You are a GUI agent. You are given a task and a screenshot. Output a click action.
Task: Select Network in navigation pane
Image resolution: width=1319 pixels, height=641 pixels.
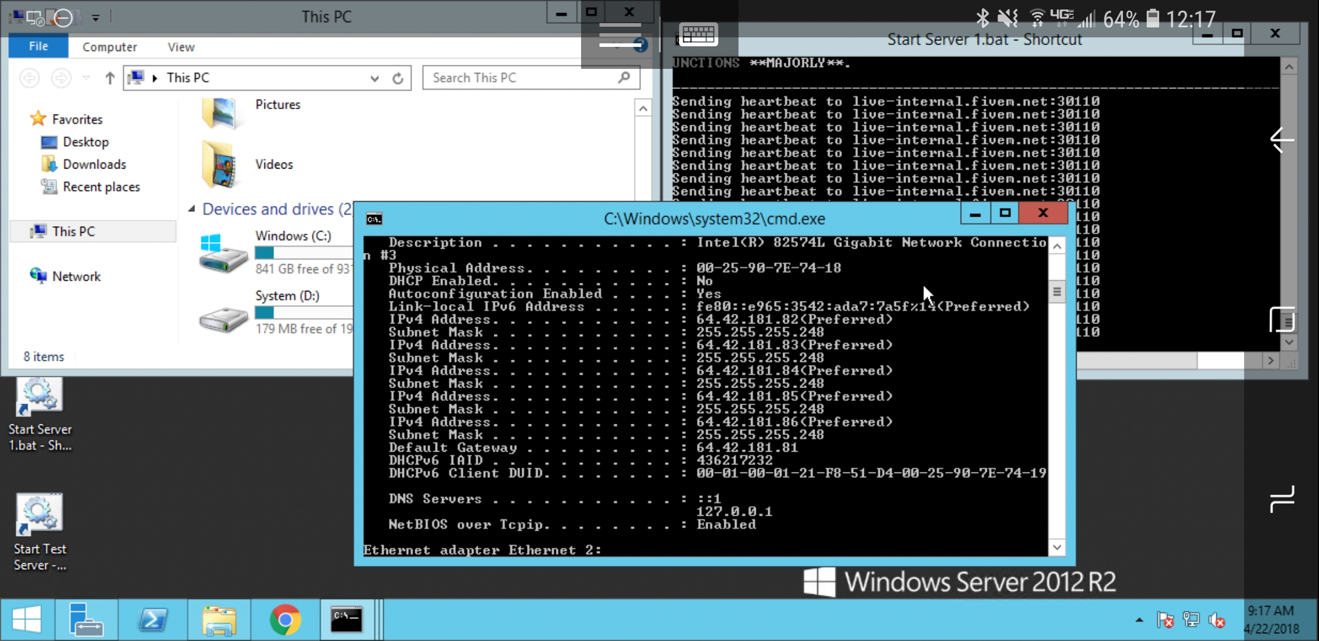pyautogui.click(x=65, y=277)
